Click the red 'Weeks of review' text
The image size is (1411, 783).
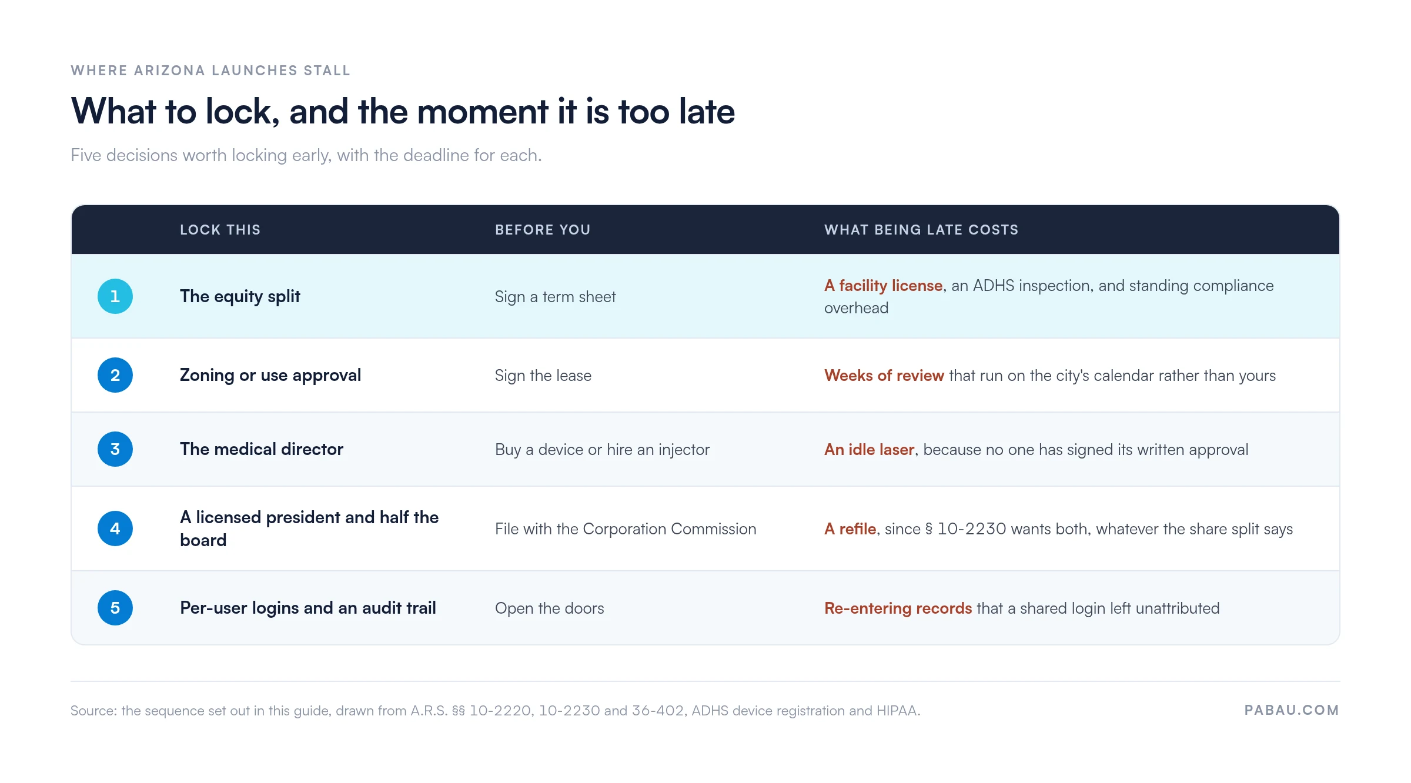point(884,376)
